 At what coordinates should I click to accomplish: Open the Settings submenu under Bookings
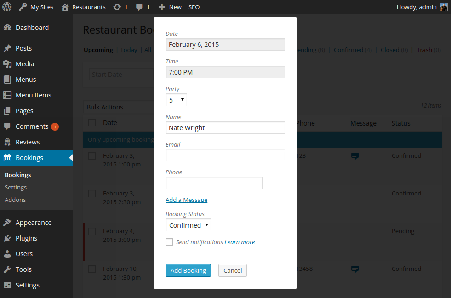click(x=16, y=187)
